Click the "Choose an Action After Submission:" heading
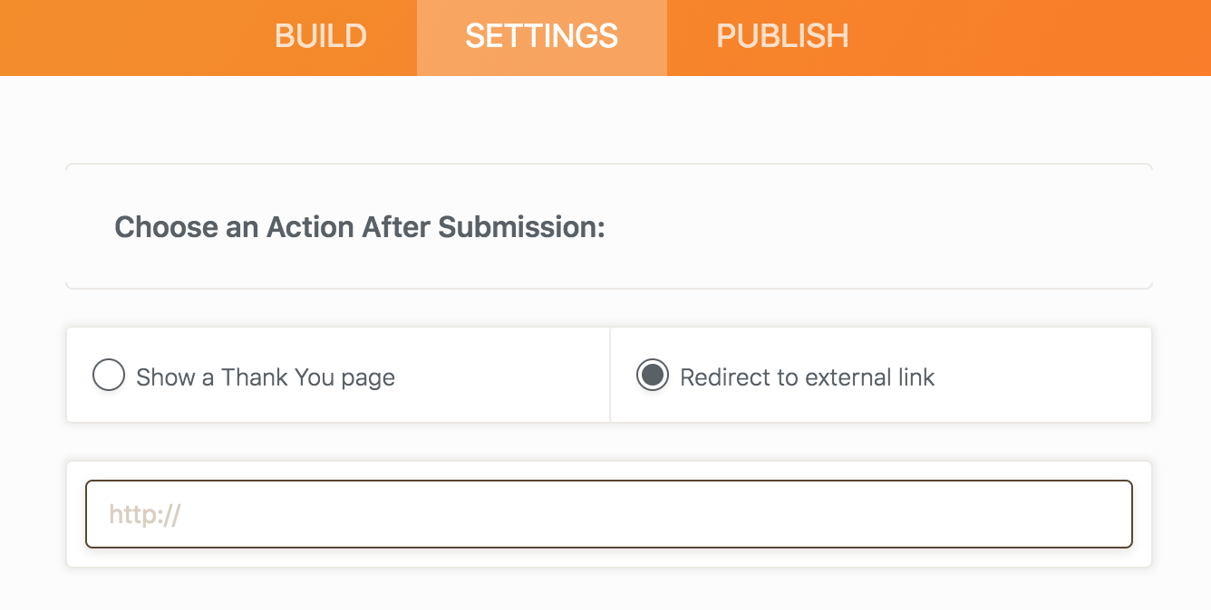 360,227
